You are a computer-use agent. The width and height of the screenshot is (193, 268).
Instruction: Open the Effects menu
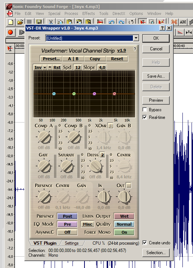point(88,13)
